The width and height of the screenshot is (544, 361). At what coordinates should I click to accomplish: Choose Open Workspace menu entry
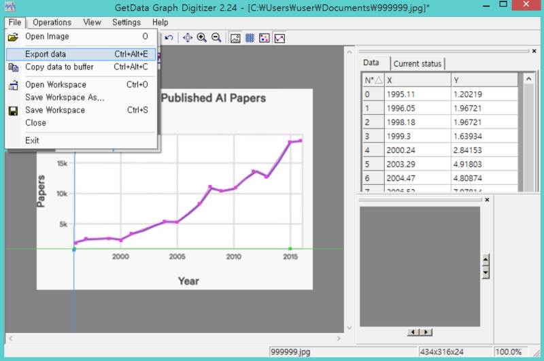(x=81, y=84)
